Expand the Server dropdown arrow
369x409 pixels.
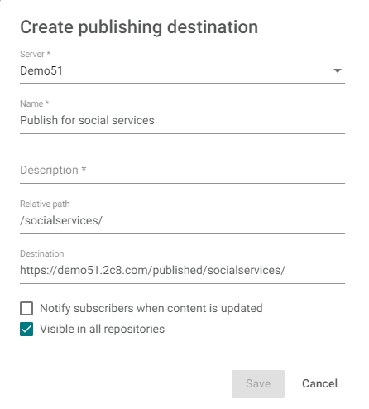point(338,70)
